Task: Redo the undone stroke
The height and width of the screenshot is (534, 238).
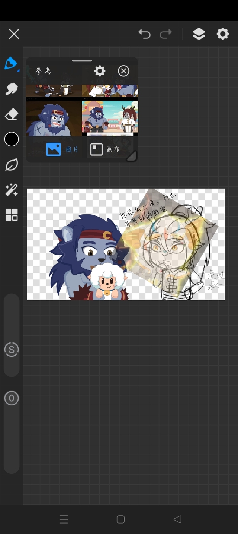Action: 165,34
